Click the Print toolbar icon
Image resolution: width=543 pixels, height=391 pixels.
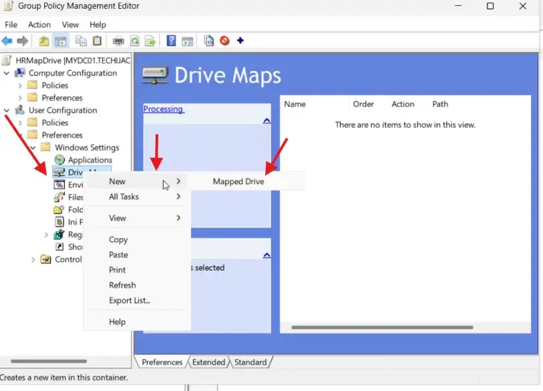[x=118, y=41]
